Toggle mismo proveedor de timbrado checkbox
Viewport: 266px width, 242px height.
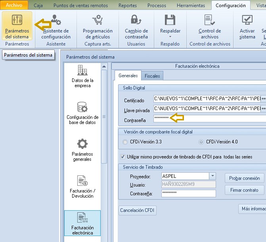[122, 156]
